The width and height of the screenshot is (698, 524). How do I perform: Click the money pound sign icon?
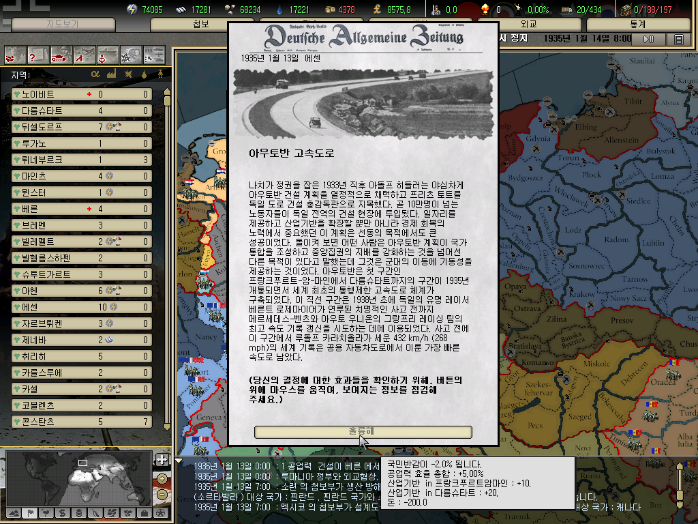tap(377, 10)
